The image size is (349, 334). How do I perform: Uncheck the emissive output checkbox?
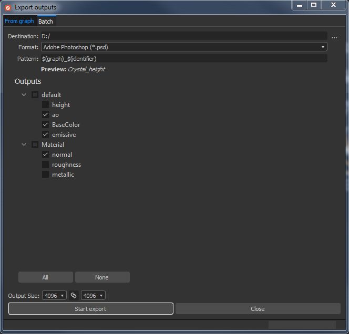coord(45,135)
